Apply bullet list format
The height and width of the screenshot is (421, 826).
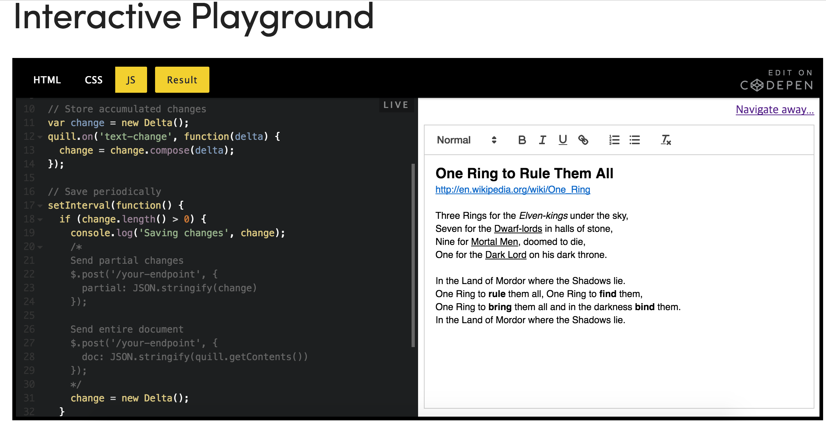(634, 140)
